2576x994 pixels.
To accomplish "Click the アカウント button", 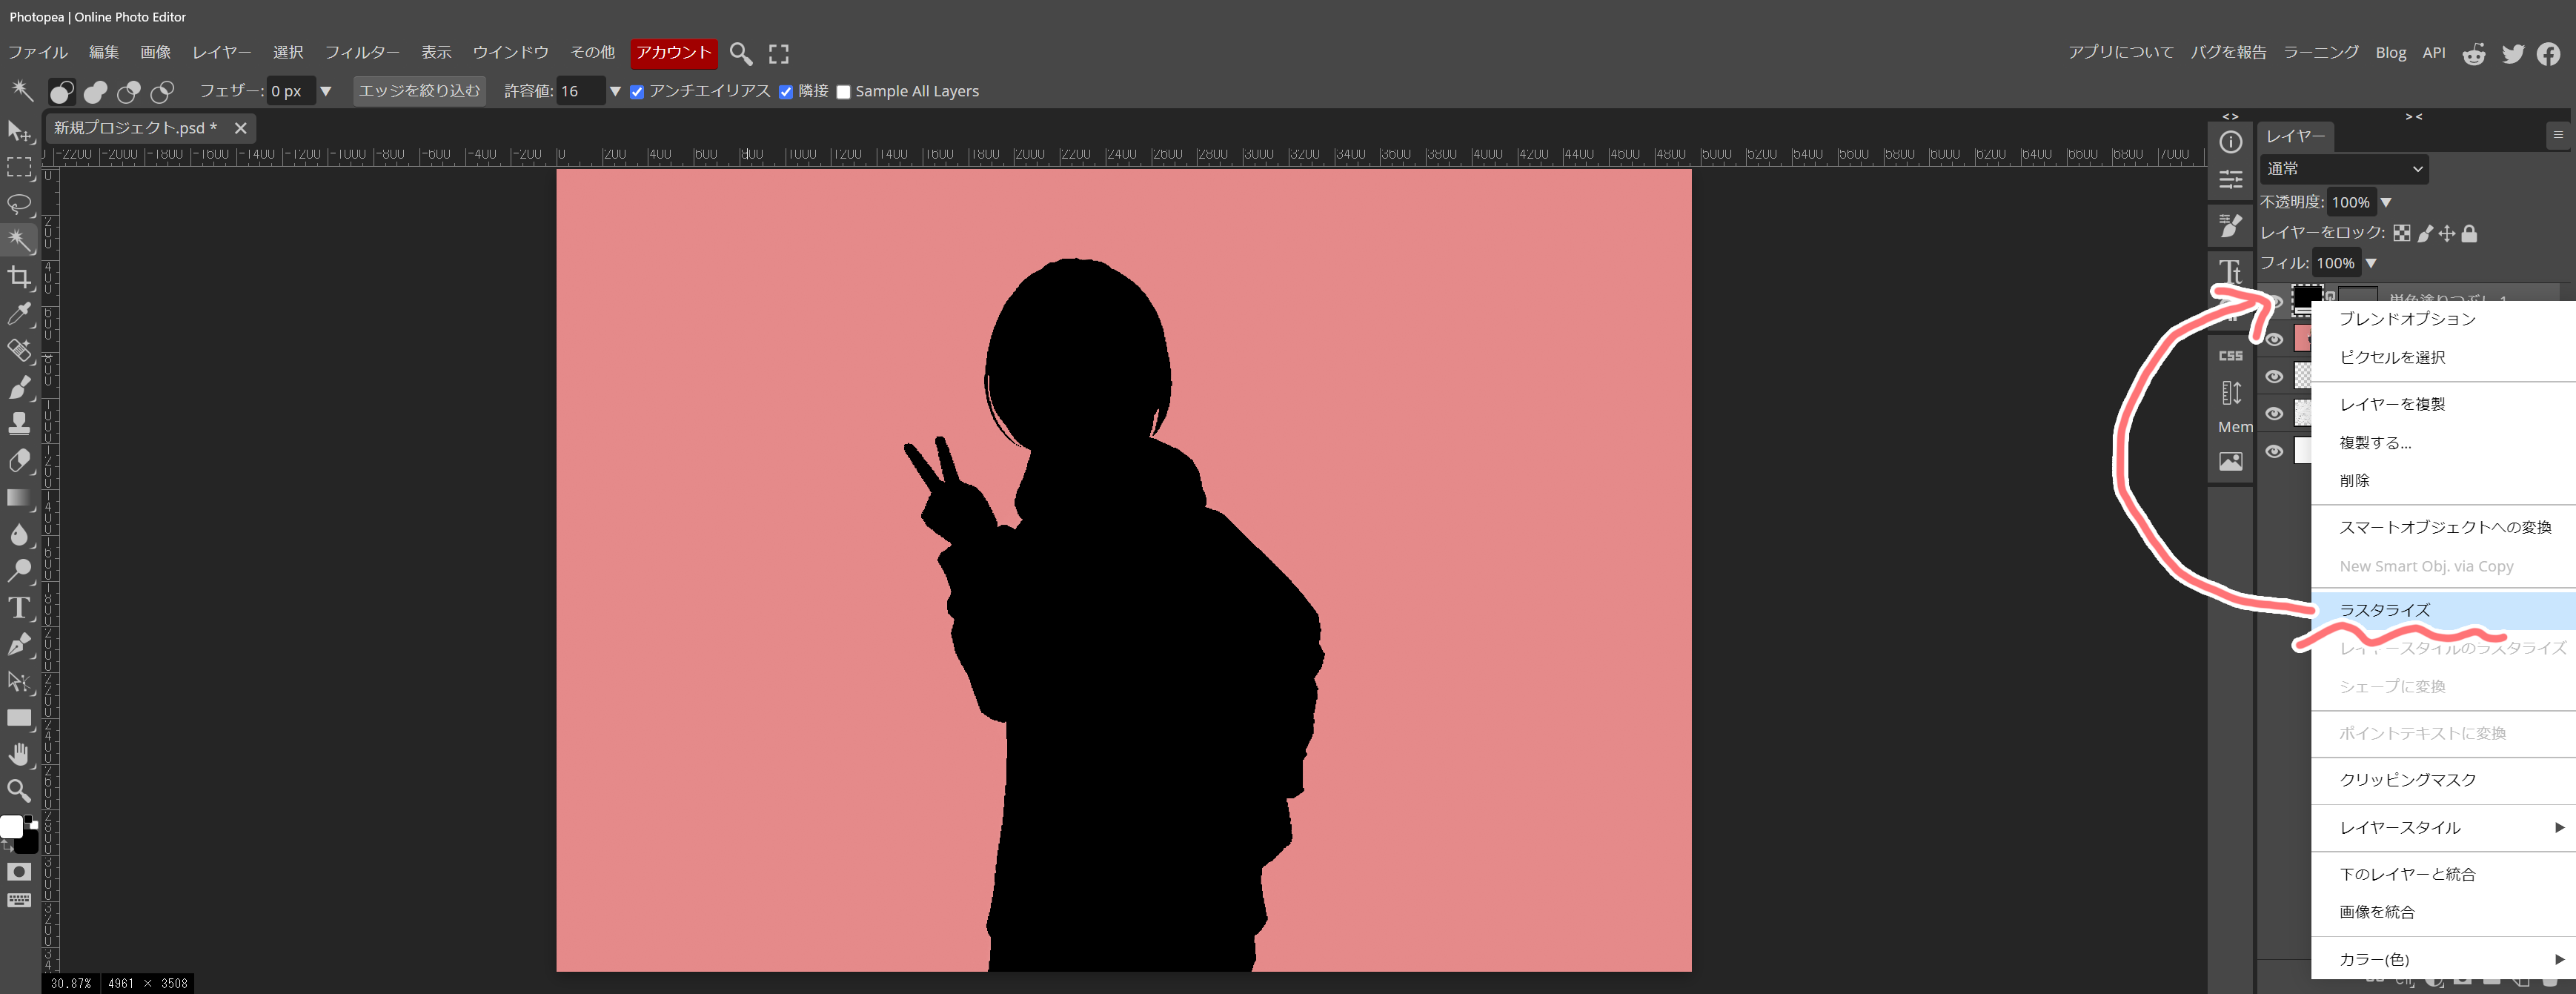I will (x=673, y=52).
